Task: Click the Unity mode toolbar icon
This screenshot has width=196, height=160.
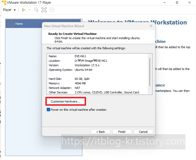Action: coord(52,10)
